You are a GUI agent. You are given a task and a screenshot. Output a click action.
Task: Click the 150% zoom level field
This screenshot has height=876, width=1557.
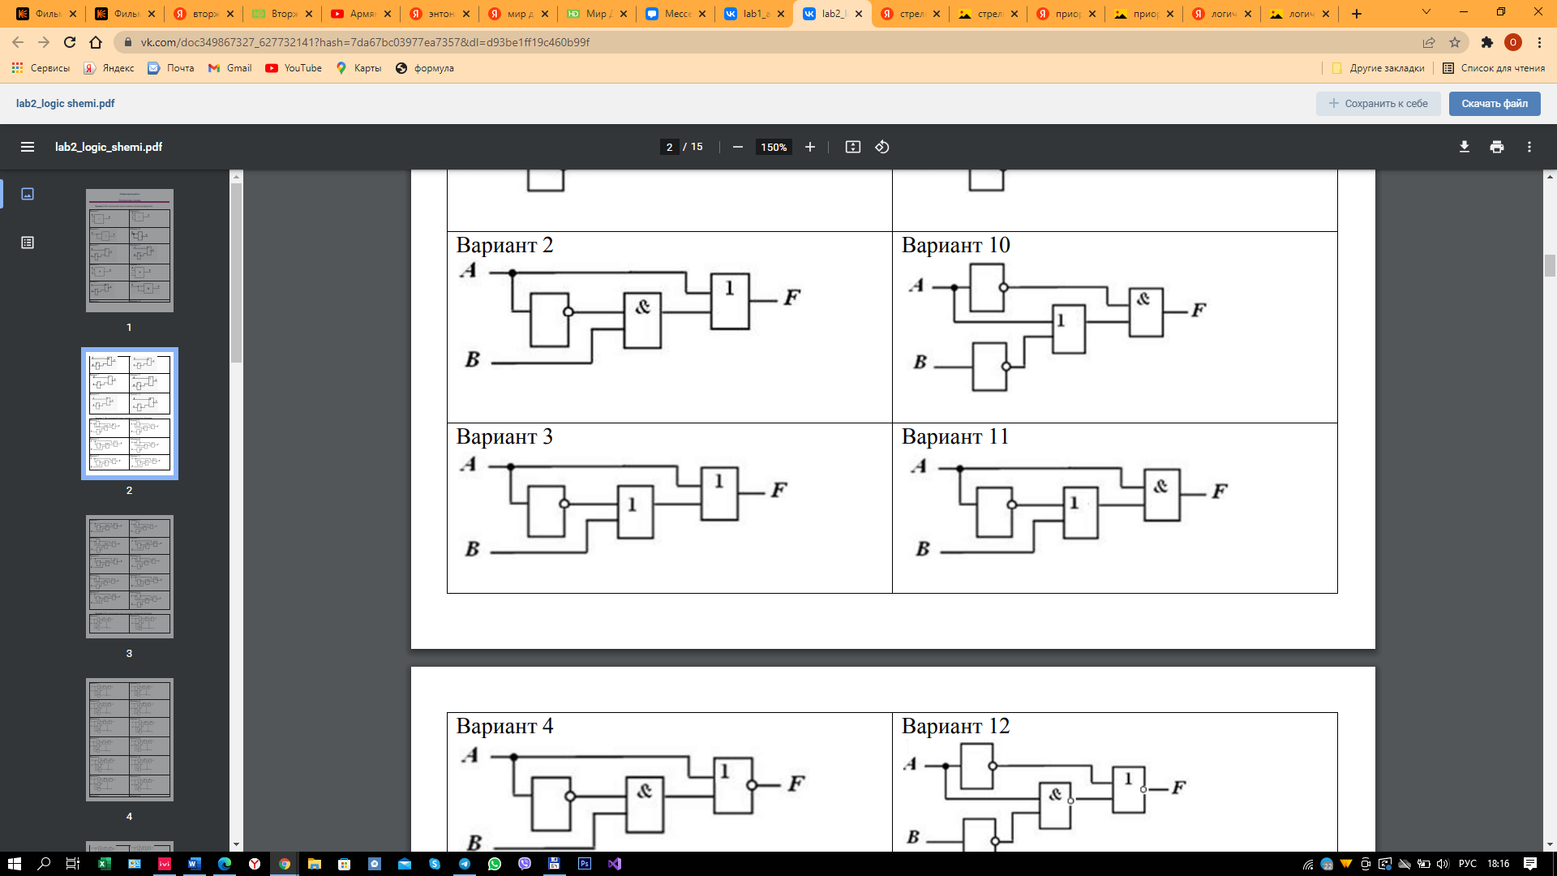(x=774, y=147)
